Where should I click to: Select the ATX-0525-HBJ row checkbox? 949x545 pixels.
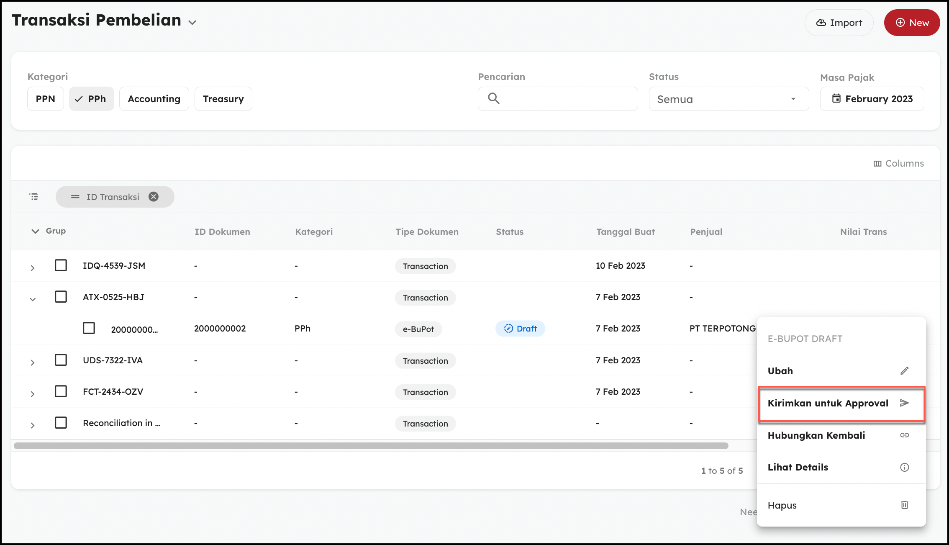tap(61, 297)
